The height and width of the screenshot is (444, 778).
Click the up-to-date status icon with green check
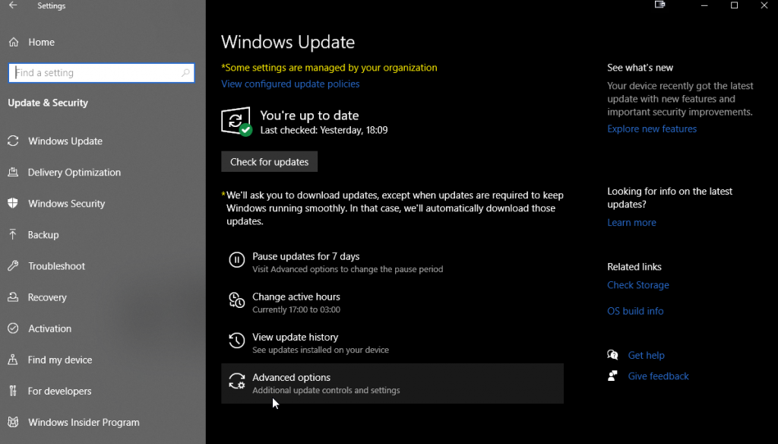(x=236, y=121)
